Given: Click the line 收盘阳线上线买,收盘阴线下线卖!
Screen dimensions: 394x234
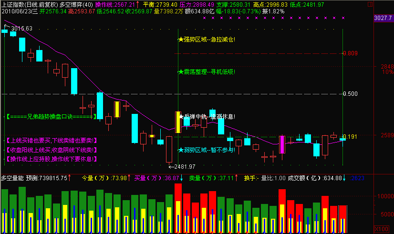Looking at the screenshot, I should pyautogui.click(x=51, y=150).
